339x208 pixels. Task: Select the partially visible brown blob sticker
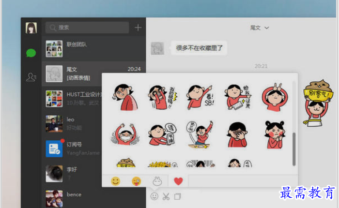[126, 163]
